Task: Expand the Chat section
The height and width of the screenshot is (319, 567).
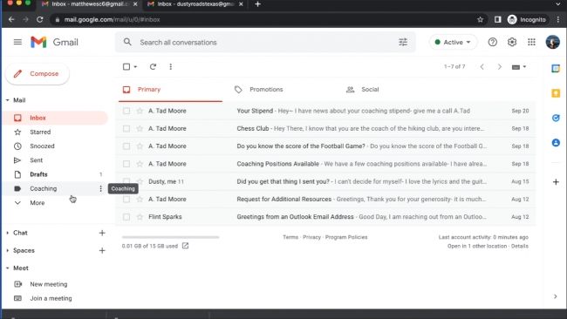Action: pyautogui.click(x=8, y=233)
